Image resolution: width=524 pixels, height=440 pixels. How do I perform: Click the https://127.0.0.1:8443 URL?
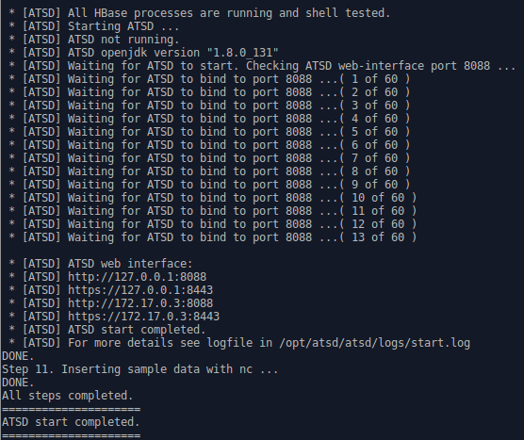(x=140, y=290)
